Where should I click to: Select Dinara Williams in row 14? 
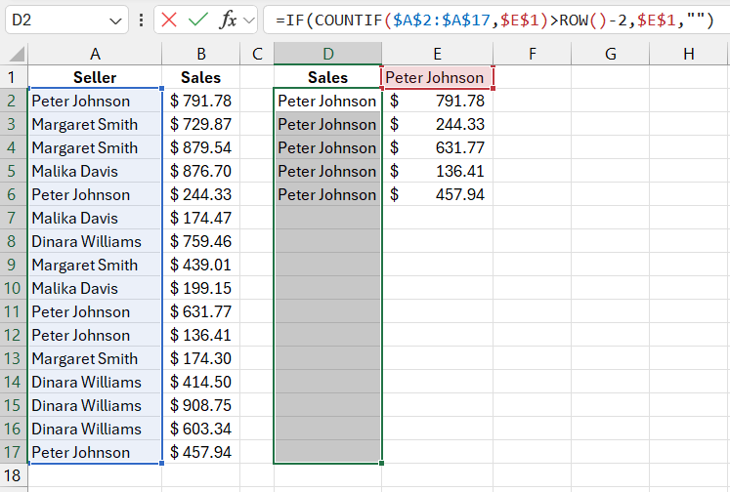point(95,382)
